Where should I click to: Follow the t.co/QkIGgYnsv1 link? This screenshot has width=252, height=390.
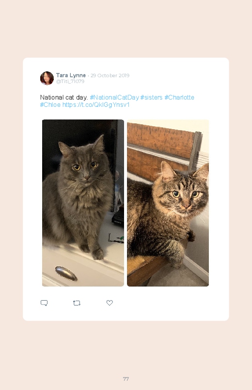click(96, 104)
